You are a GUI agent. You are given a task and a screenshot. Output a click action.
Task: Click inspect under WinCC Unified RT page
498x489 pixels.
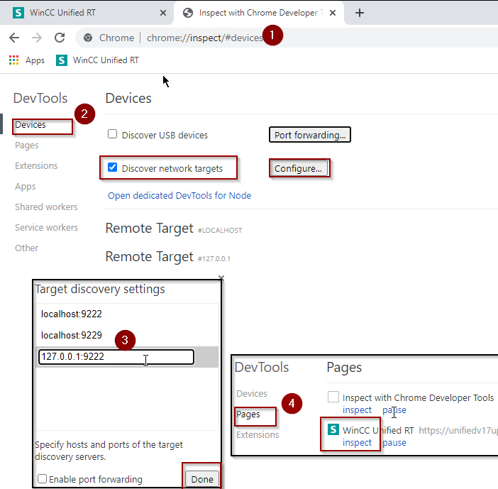pyautogui.click(x=357, y=443)
